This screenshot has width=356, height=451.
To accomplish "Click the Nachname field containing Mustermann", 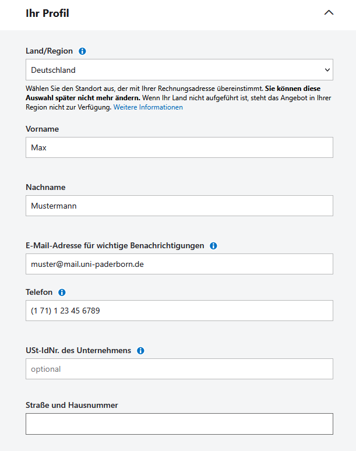I will 179,206.
